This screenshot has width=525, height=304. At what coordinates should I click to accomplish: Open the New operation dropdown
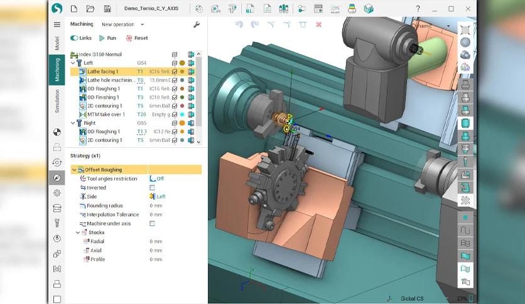tap(122, 24)
